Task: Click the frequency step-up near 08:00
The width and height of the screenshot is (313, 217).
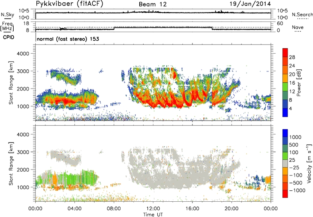Action: [x=114, y=28]
